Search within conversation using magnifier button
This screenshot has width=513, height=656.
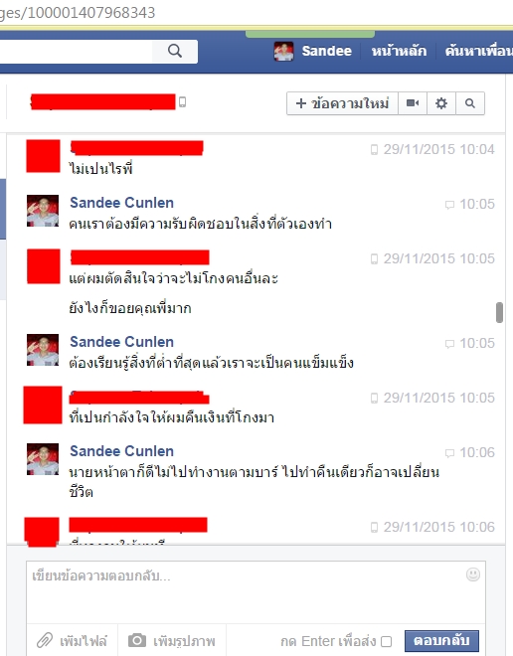coord(470,103)
